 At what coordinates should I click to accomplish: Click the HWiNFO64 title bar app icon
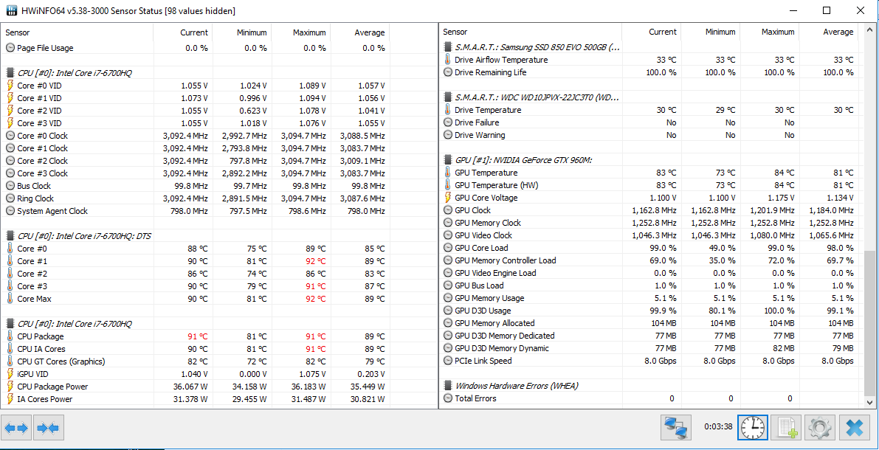click(x=10, y=10)
